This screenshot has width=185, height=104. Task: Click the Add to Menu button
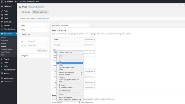42,50
